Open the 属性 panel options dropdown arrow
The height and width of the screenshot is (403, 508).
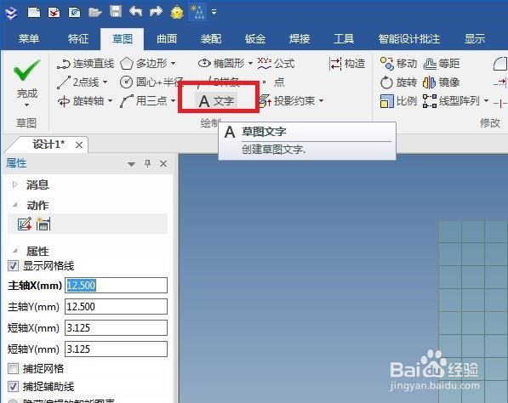tap(131, 164)
